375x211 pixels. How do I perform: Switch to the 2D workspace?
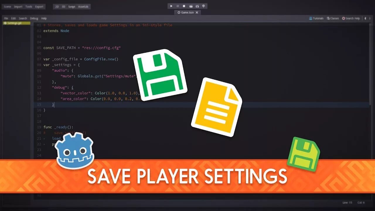57,6
